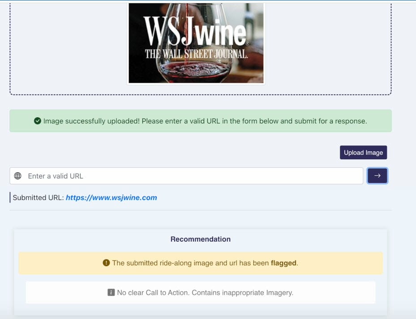Click the green checkmark success icon
Image resolution: width=416 pixels, height=319 pixels.
(x=38, y=121)
